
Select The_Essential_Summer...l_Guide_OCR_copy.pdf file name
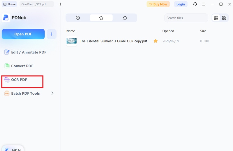click(114, 41)
